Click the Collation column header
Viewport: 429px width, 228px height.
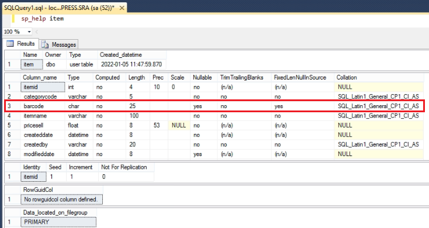pyautogui.click(x=379, y=77)
